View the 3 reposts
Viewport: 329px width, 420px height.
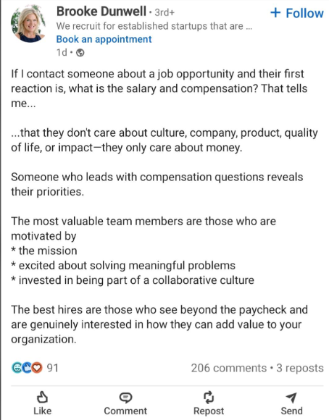click(x=300, y=368)
